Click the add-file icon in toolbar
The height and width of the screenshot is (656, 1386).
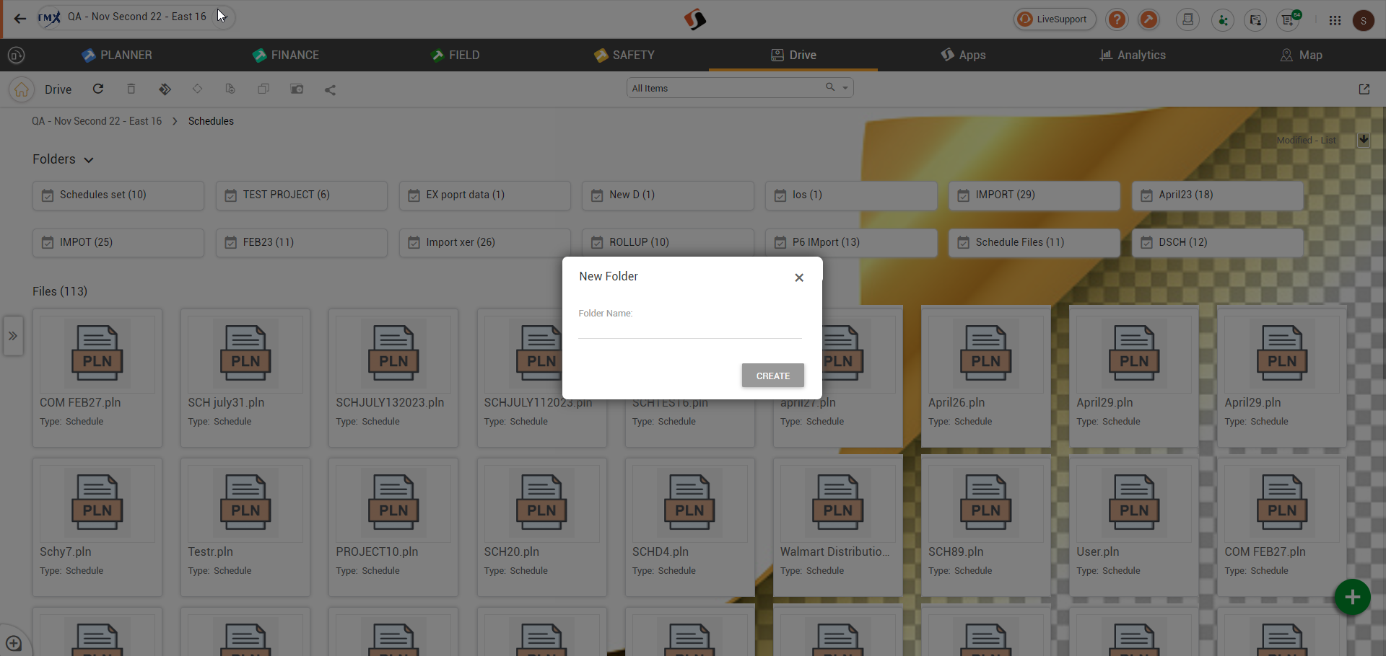pyautogui.click(x=230, y=89)
